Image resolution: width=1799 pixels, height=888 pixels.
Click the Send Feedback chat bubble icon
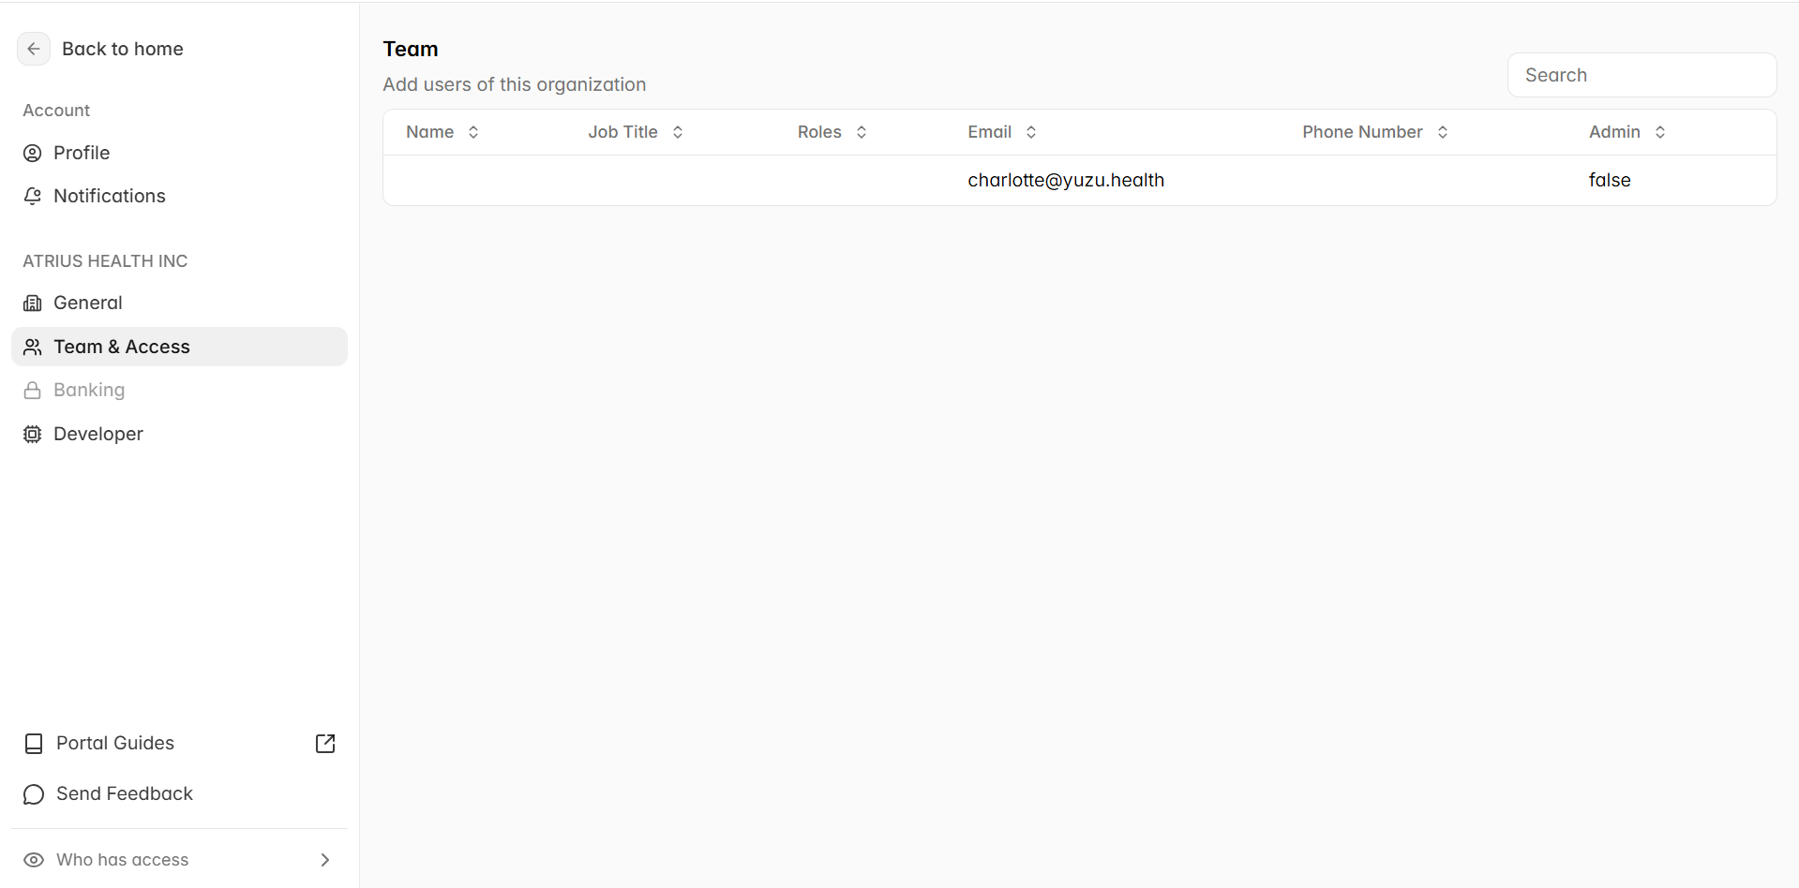click(34, 795)
